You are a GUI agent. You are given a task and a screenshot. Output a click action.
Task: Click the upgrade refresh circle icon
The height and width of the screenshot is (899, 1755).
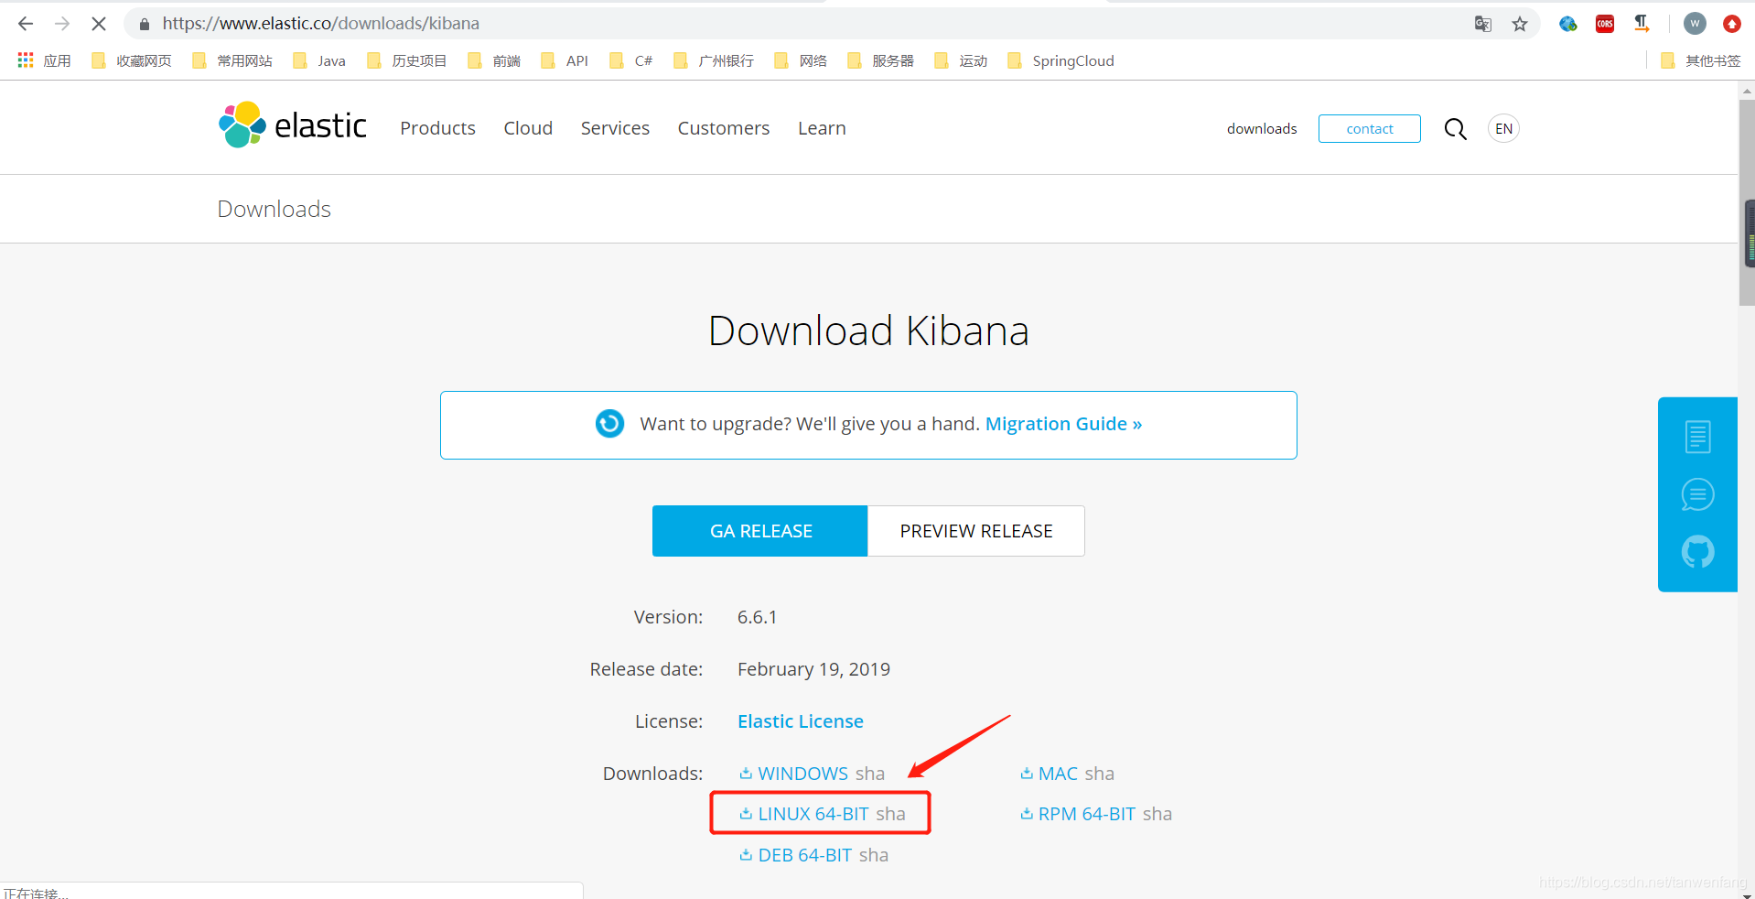[x=609, y=424]
